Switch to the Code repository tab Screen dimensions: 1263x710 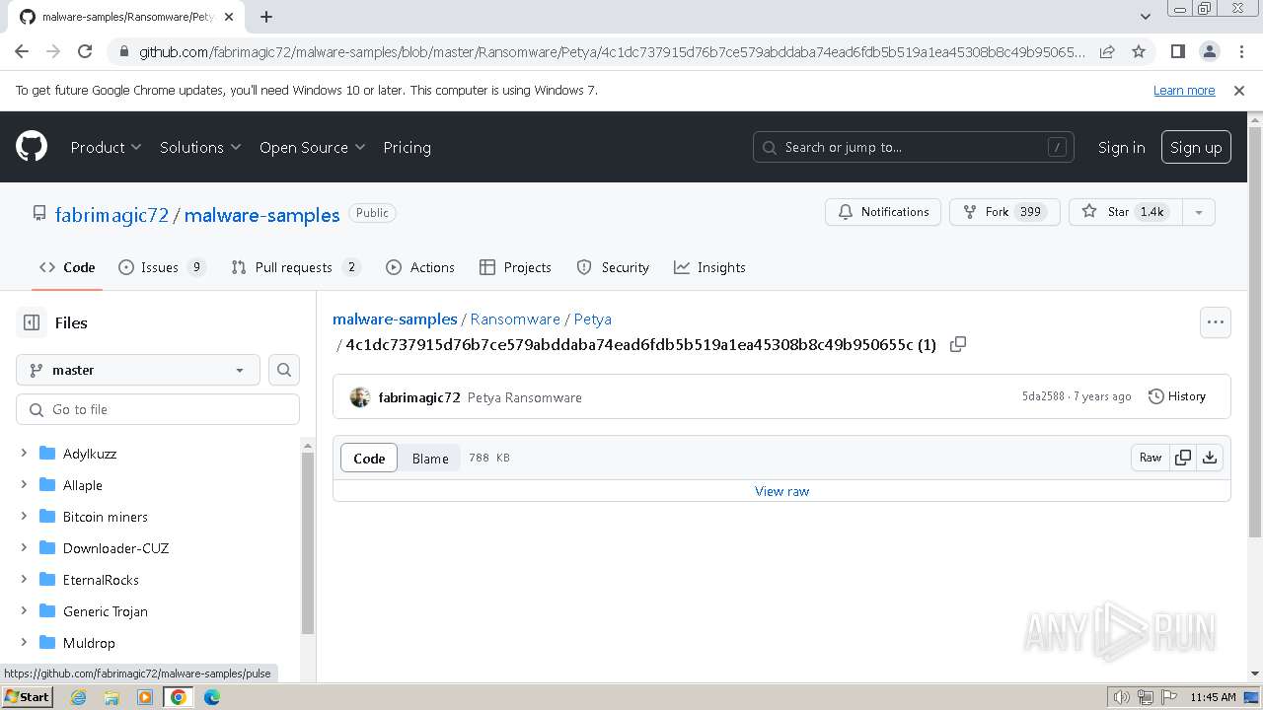(x=67, y=267)
